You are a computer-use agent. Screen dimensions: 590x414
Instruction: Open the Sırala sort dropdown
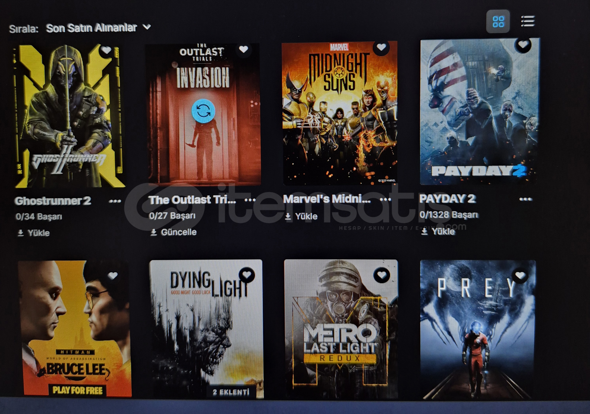[x=98, y=28]
